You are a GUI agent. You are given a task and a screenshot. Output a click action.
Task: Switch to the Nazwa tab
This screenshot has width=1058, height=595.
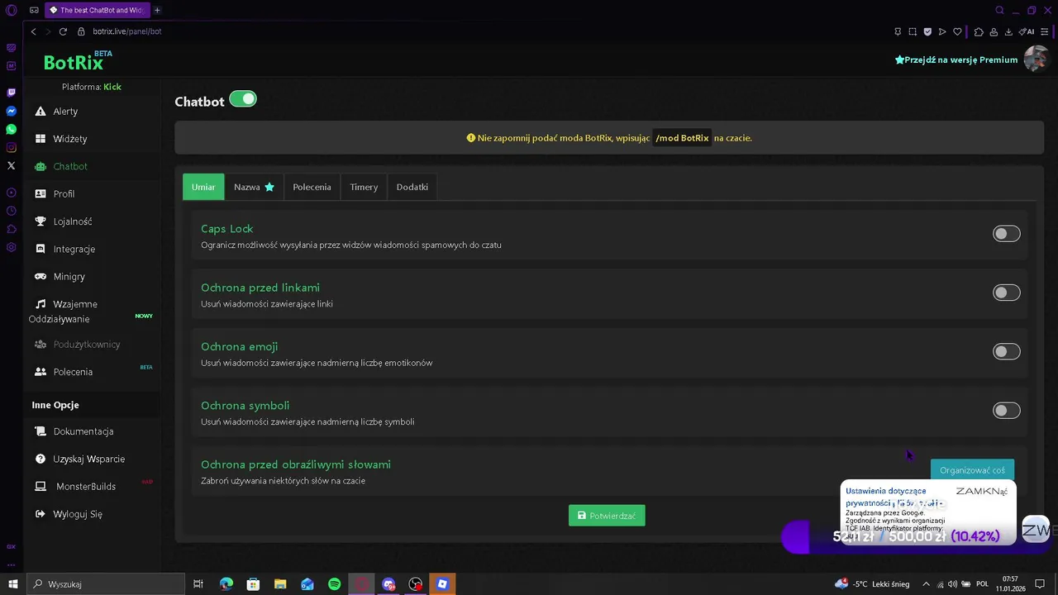click(254, 187)
